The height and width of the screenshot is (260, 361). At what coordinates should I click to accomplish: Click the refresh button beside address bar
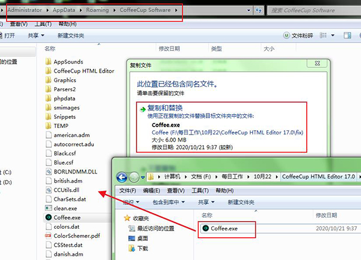(x=259, y=10)
